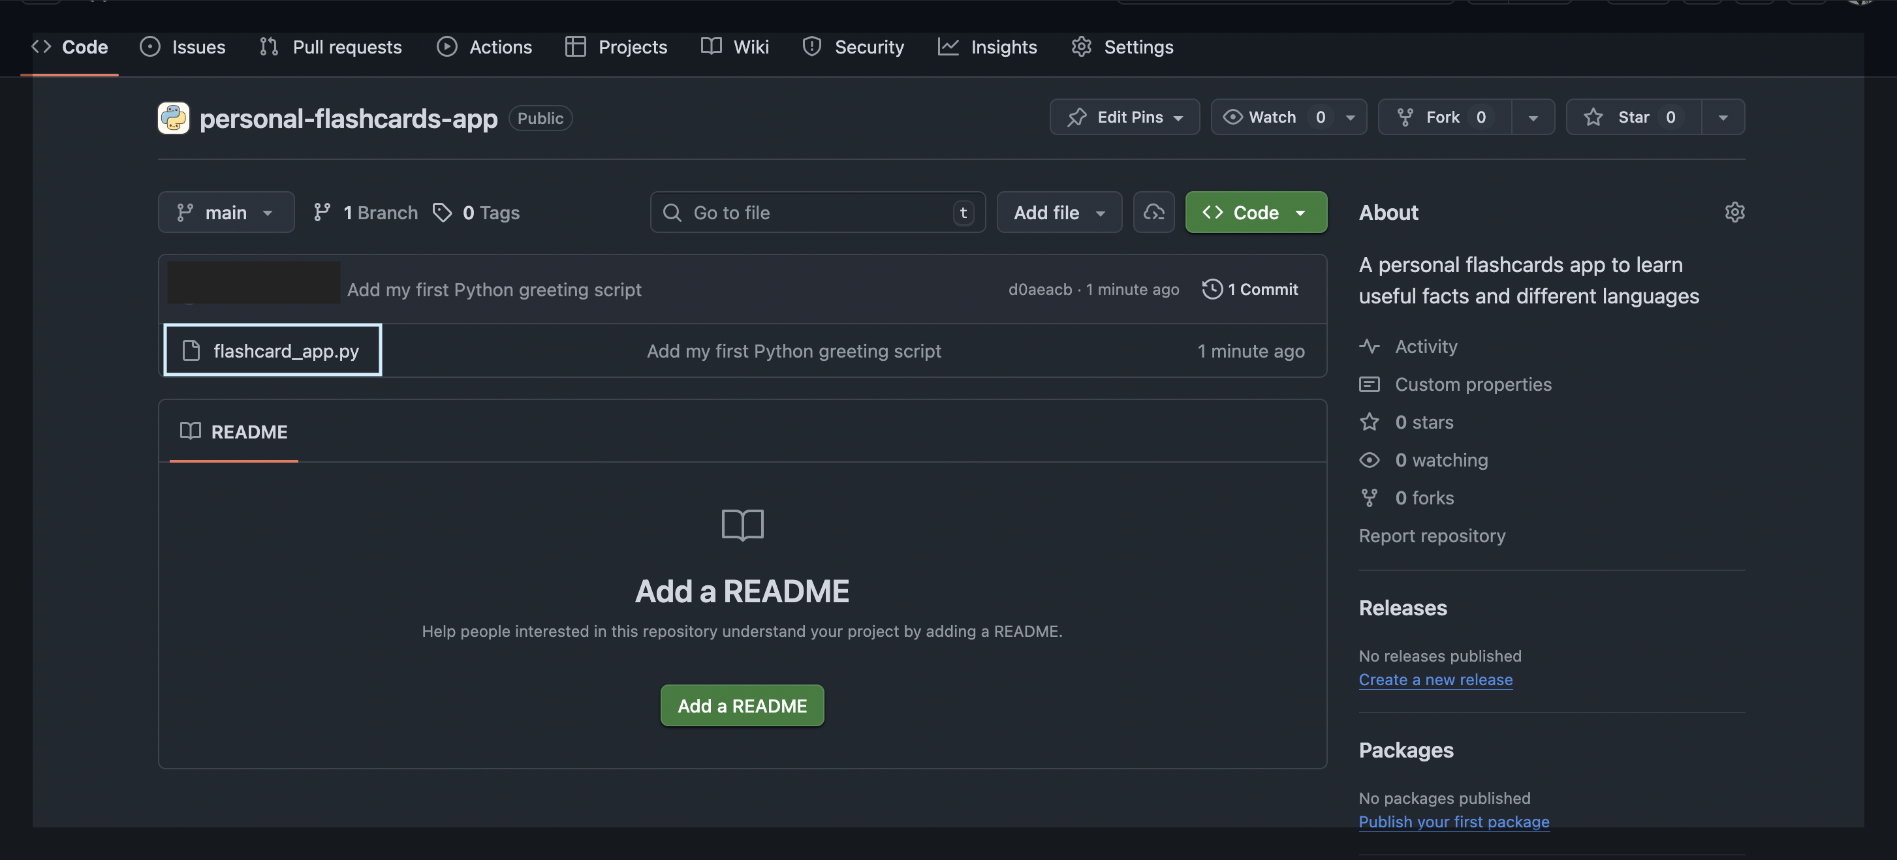Click the book icon above Add a README

[742, 524]
